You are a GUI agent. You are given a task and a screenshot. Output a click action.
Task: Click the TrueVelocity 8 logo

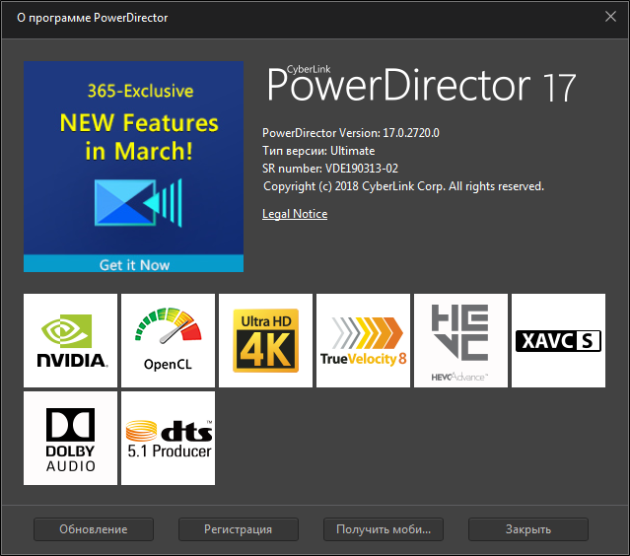click(363, 340)
